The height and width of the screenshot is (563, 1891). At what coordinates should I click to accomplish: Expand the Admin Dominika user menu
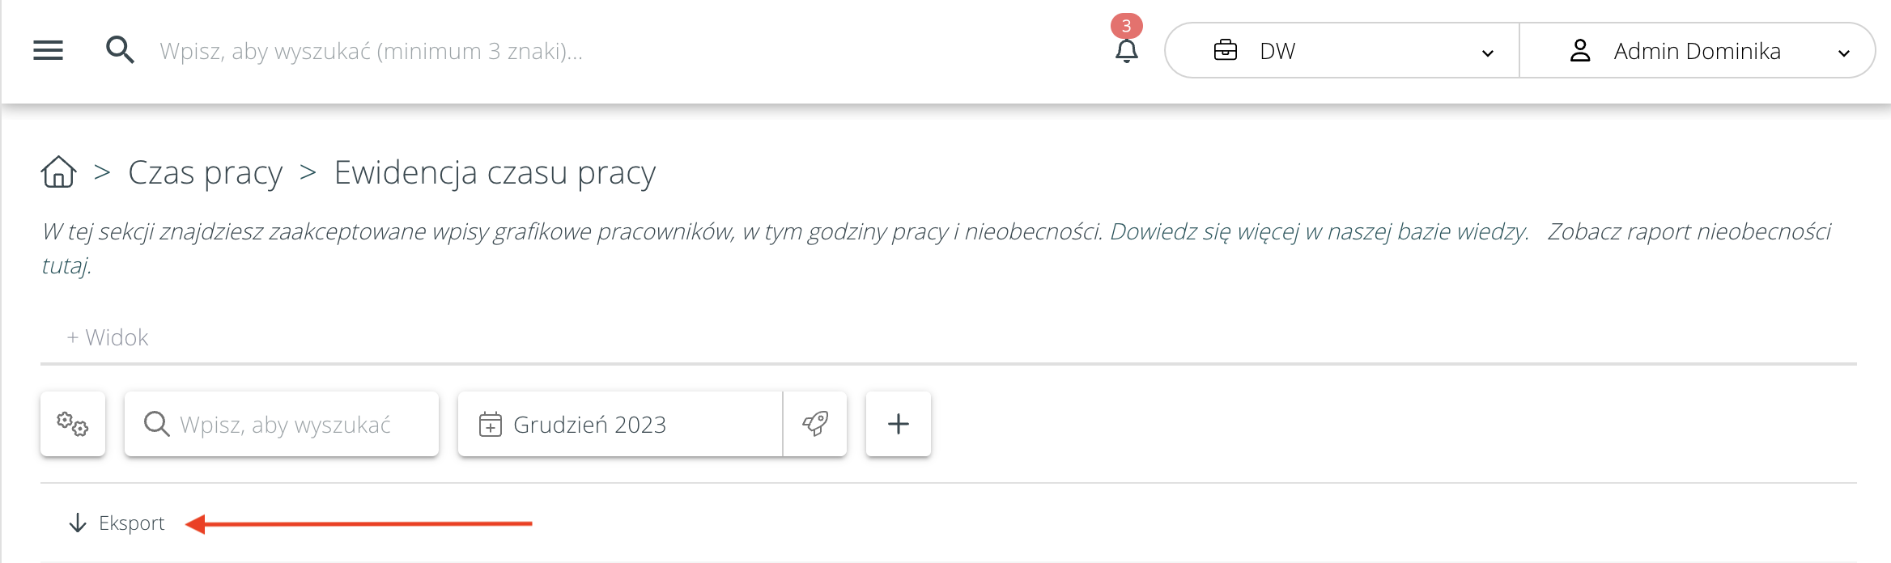coord(1843,53)
